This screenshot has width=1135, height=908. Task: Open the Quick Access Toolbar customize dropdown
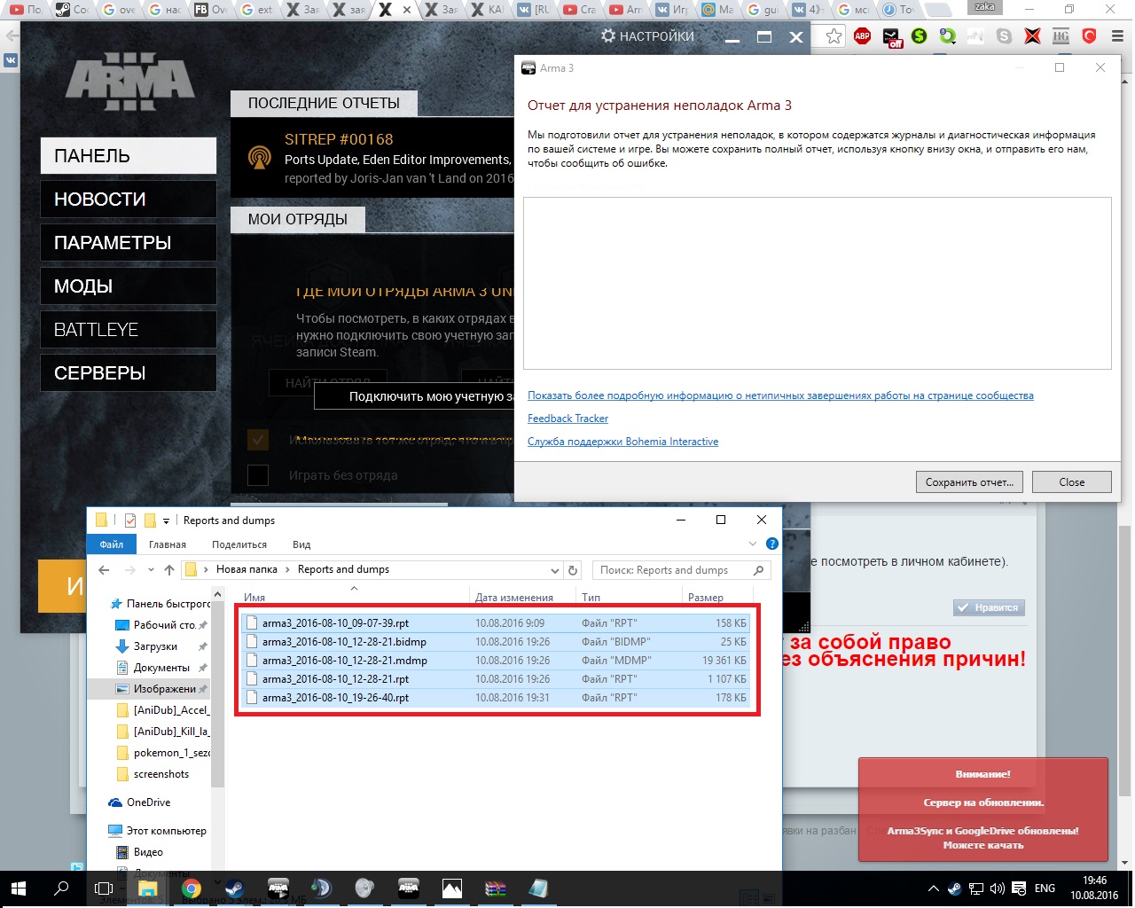(166, 521)
